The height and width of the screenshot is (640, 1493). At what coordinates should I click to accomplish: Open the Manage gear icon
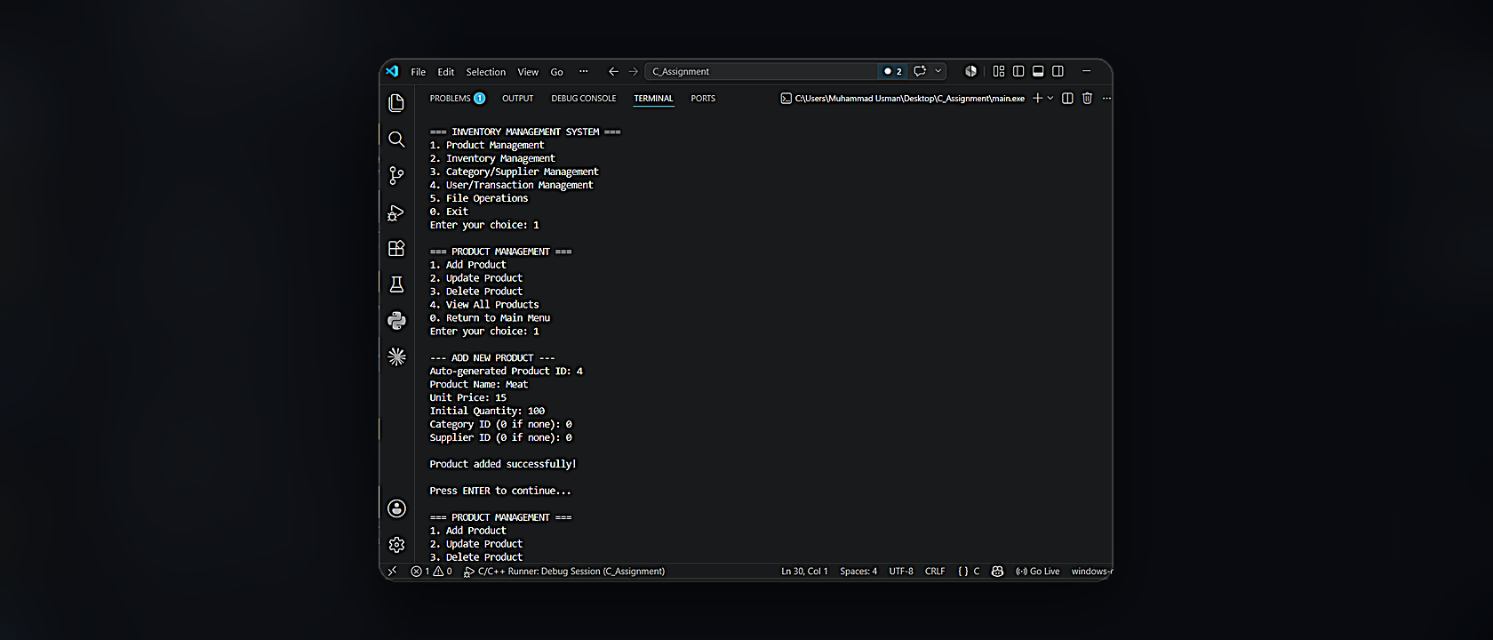point(396,545)
